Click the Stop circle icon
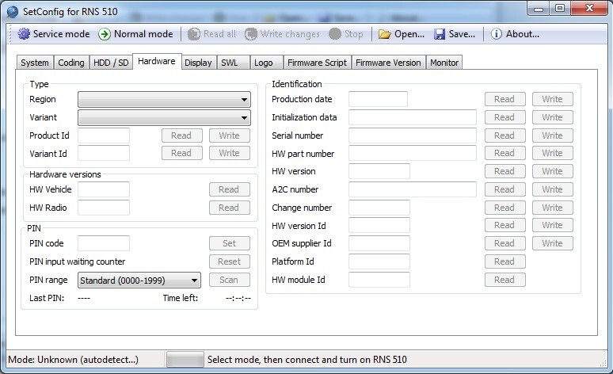The image size is (613, 374). pos(335,34)
